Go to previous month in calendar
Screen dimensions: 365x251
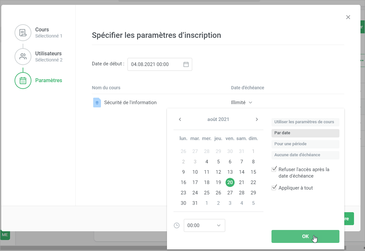pyautogui.click(x=180, y=119)
